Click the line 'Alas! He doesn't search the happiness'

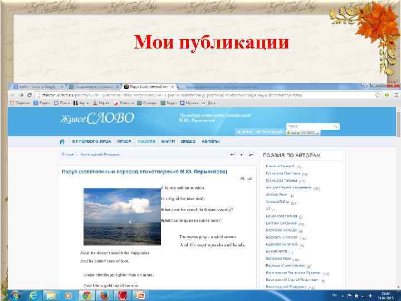click(115, 253)
